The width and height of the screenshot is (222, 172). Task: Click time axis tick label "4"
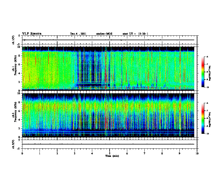pyautogui.click(x=92, y=153)
